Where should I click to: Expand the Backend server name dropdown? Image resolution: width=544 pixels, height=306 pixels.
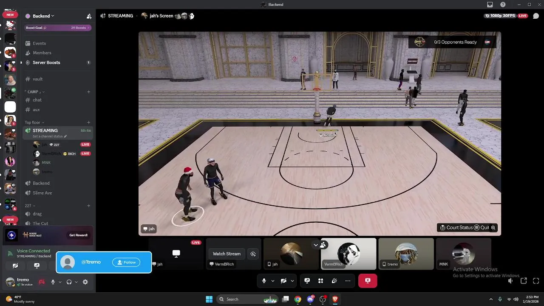pos(43,16)
